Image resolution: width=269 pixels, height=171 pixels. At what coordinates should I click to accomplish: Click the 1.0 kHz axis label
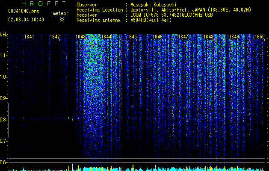pos(3,77)
